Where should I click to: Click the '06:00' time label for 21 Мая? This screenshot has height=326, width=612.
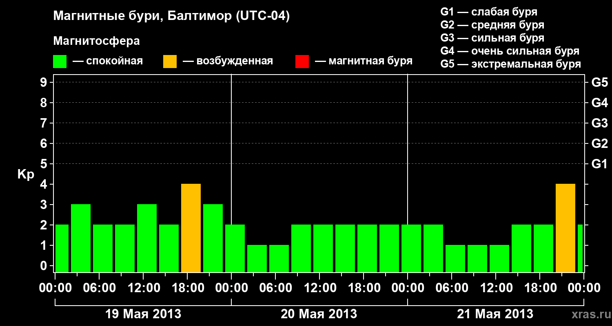(x=452, y=288)
